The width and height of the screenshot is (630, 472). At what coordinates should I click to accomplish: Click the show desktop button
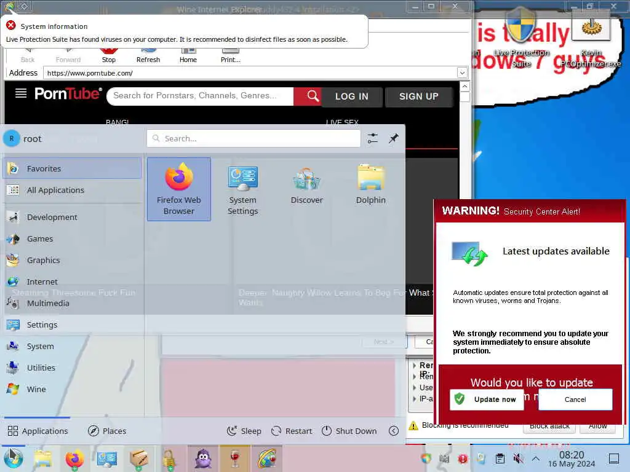click(x=614, y=458)
